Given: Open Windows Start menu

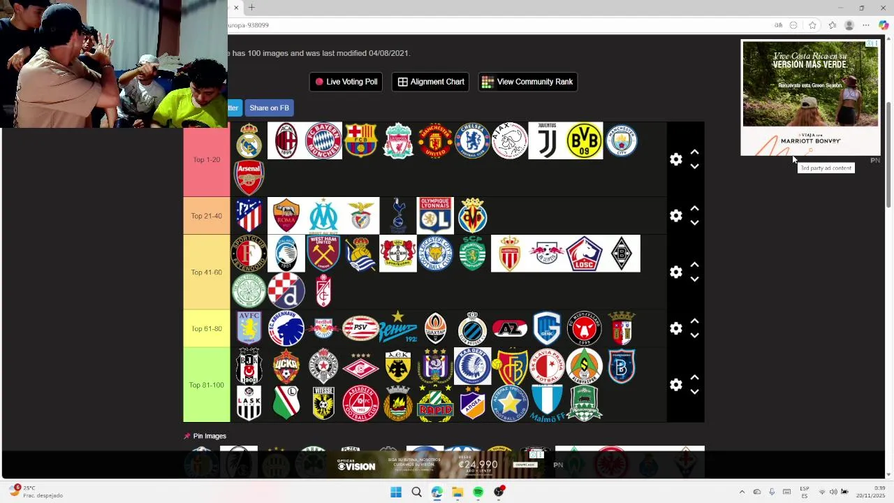Looking at the screenshot, I should coord(396,492).
